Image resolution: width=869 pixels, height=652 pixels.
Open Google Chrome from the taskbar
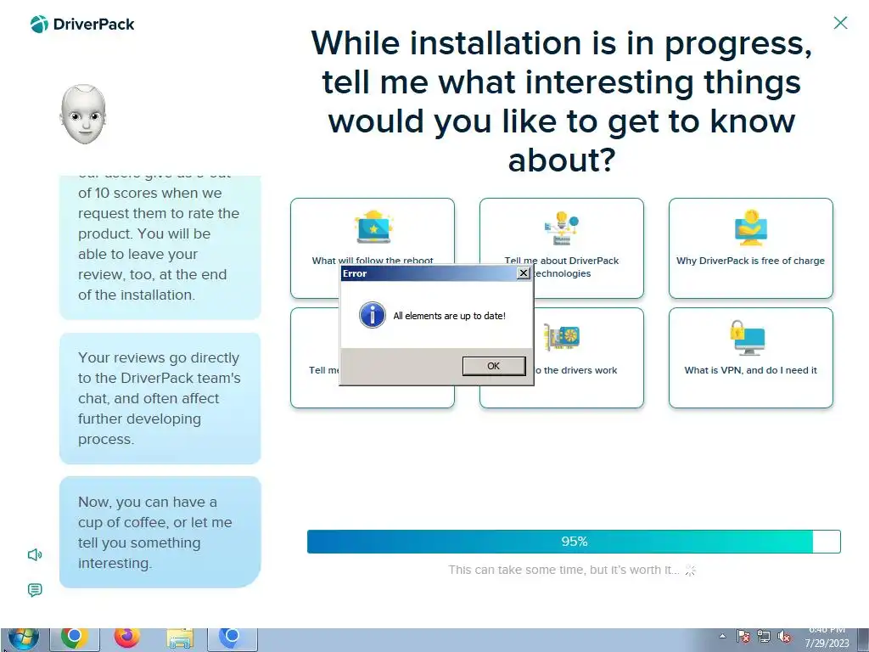tap(75, 639)
